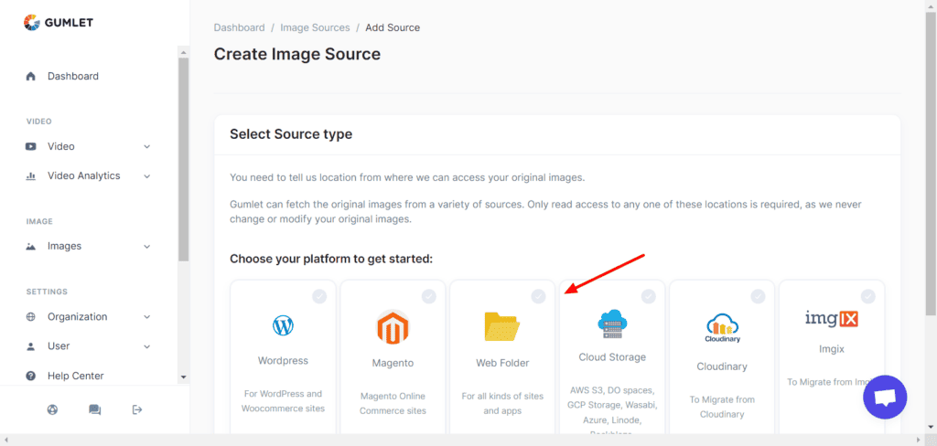
Task: Expand the Video menu chevron
Action: 147,146
